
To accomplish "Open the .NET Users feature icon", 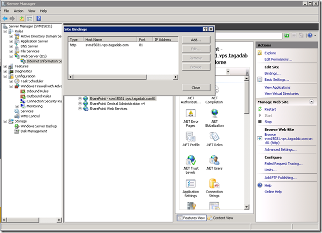I will [214, 160].
